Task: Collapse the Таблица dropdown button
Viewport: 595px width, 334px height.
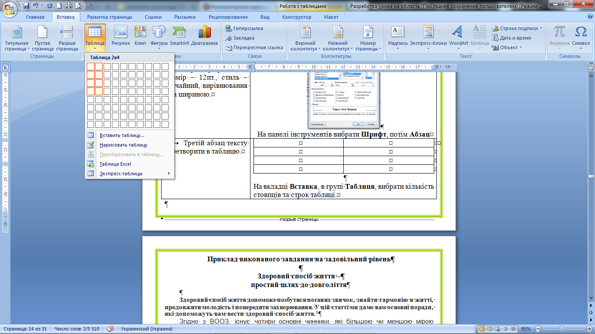Action: coord(95,38)
